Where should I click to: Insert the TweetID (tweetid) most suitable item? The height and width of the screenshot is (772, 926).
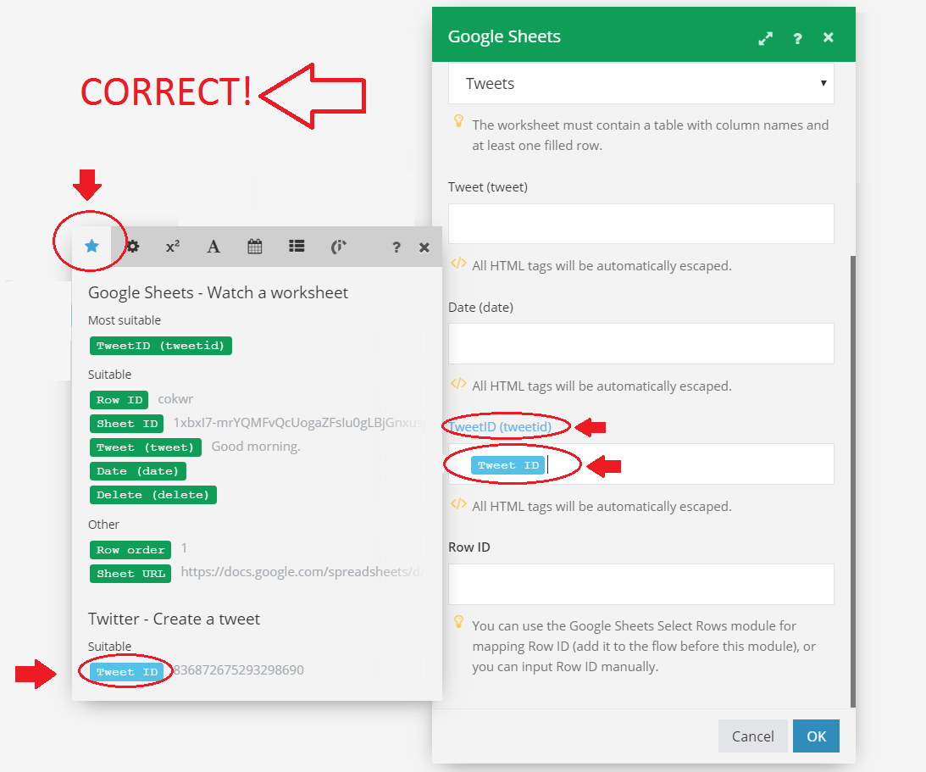[x=161, y=346]
